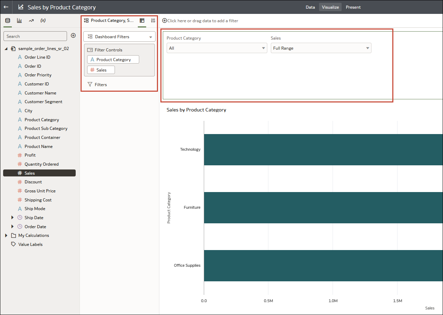Open the properties sliders icon
443x315 pixels.
click(x=153, y=20)
